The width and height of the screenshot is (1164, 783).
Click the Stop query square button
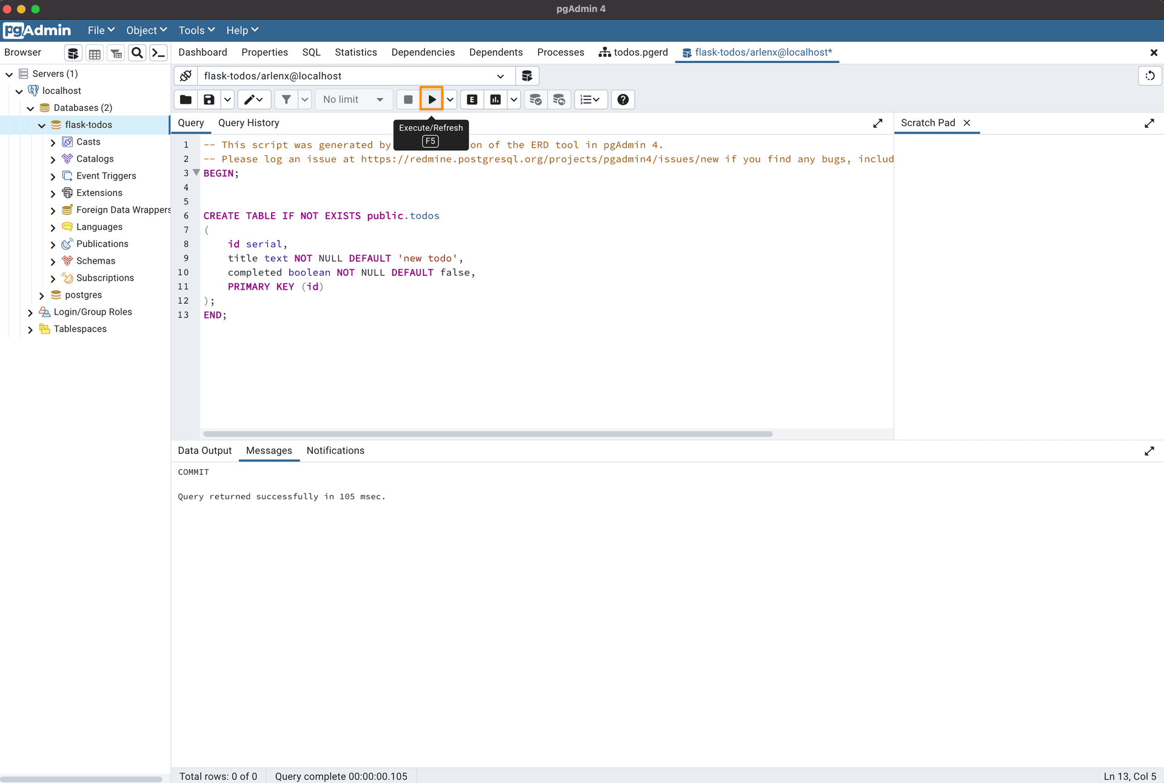(x=408, y=99)
